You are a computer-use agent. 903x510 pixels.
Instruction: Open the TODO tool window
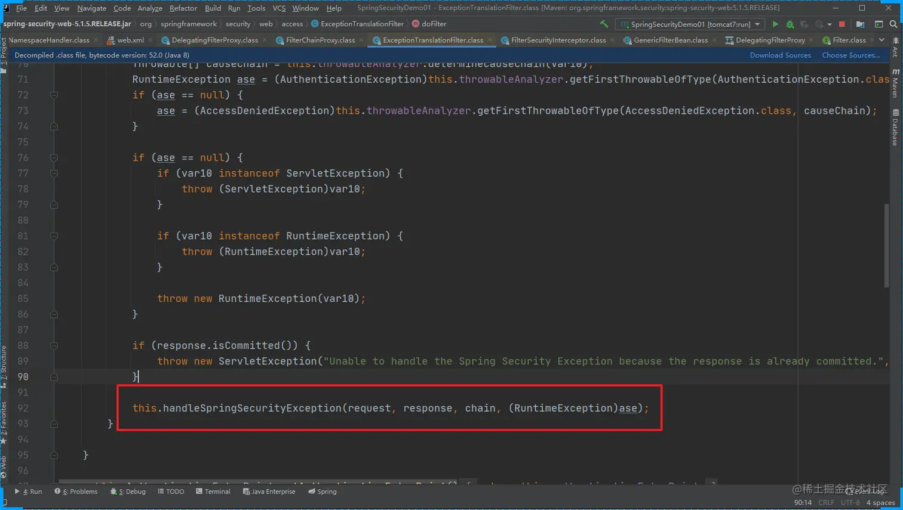point(171,492)
